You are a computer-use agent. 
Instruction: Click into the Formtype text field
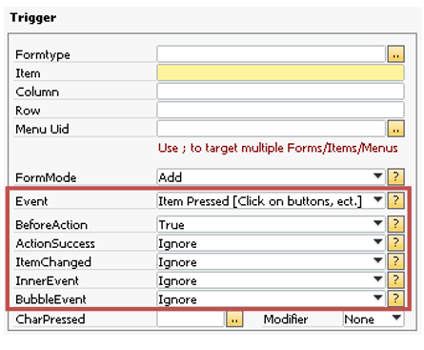pos(272,54)
